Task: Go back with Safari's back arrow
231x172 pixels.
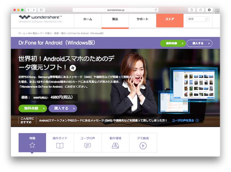Action: pyautogui.click(x=29, y=10)
